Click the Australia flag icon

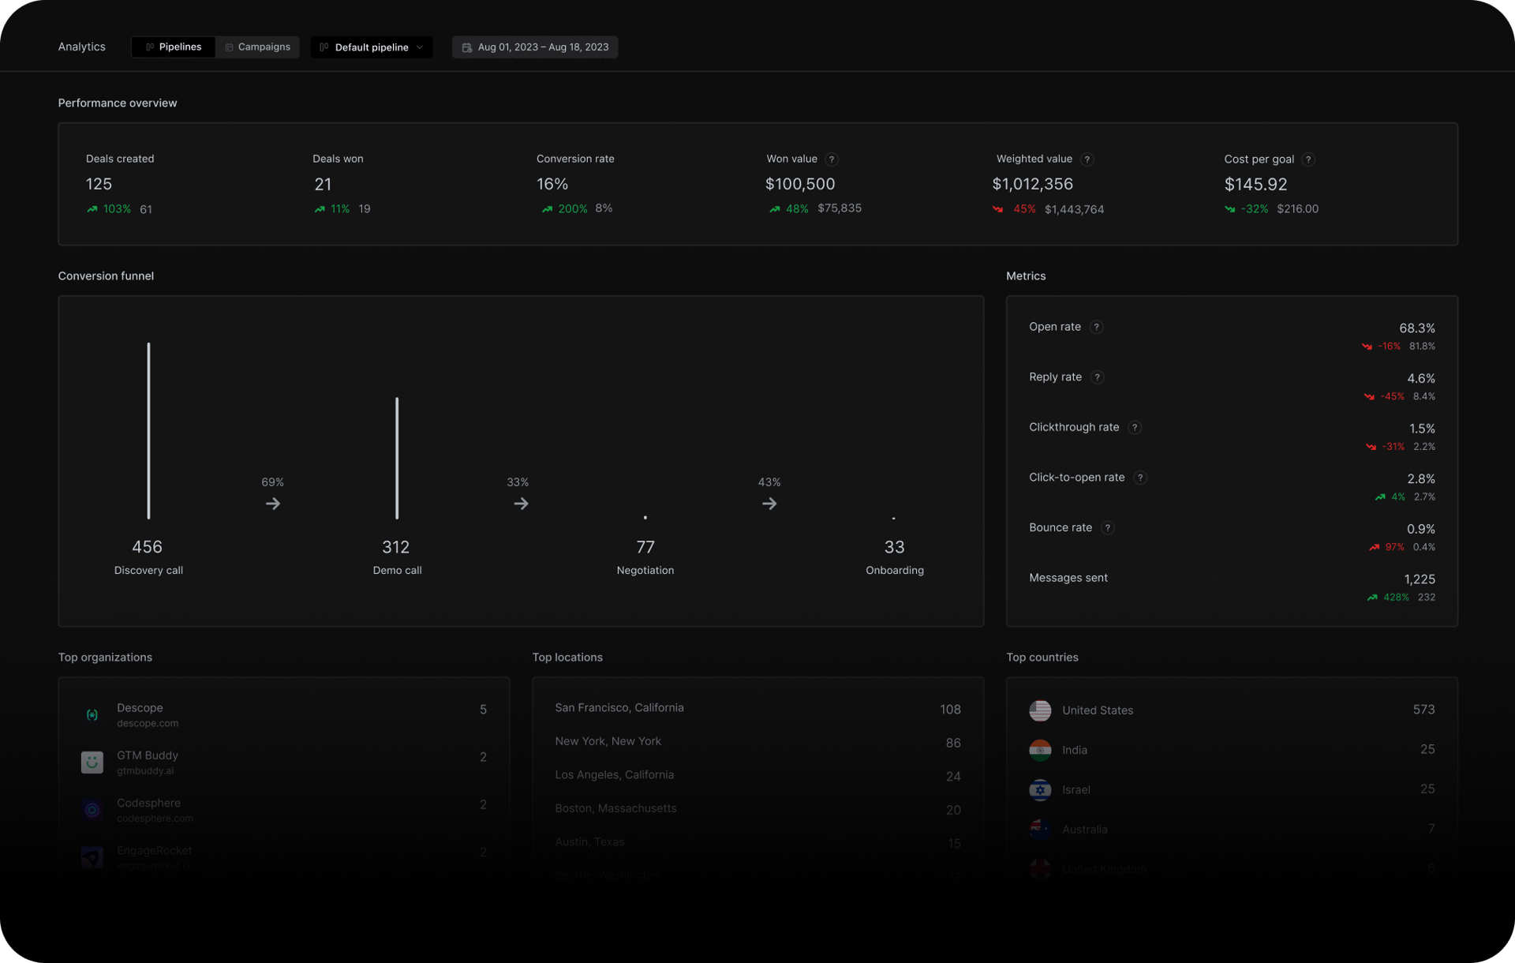(1040, 829)
